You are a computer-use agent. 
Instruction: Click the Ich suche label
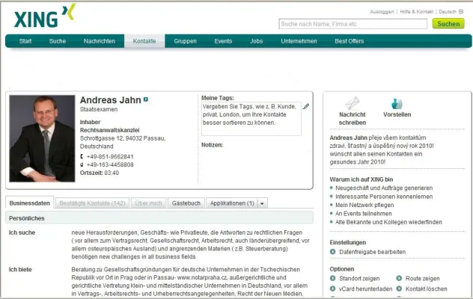pos(22,232)
